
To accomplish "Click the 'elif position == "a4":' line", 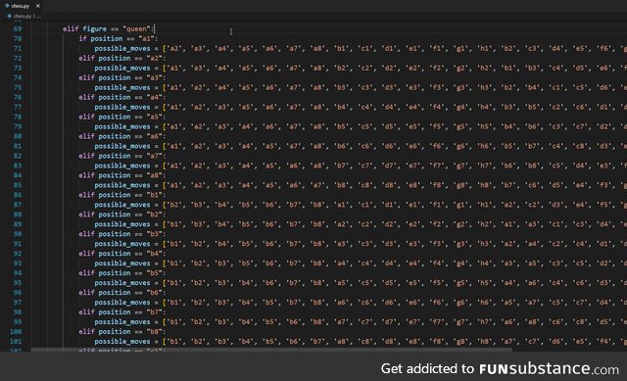I will [x=121, y=97].
